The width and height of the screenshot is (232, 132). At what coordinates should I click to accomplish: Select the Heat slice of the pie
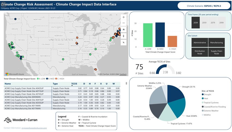click(179, 107)
